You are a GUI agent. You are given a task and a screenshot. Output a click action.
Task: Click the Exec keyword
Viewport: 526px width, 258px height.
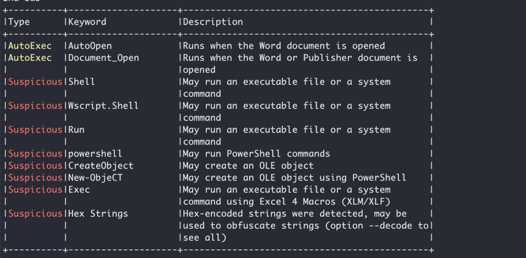tap(79, 190)
